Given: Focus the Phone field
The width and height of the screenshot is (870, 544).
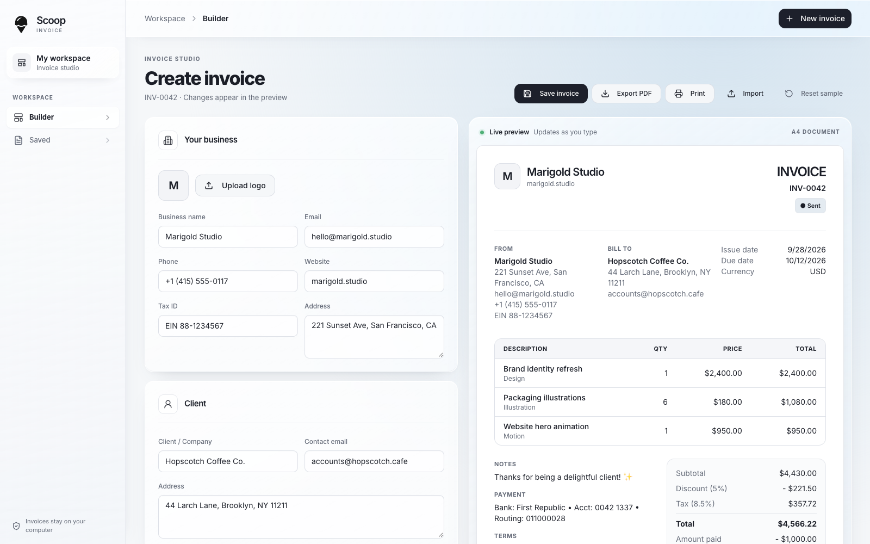Looking at the screenshot, I should click(x=228, y=281).
